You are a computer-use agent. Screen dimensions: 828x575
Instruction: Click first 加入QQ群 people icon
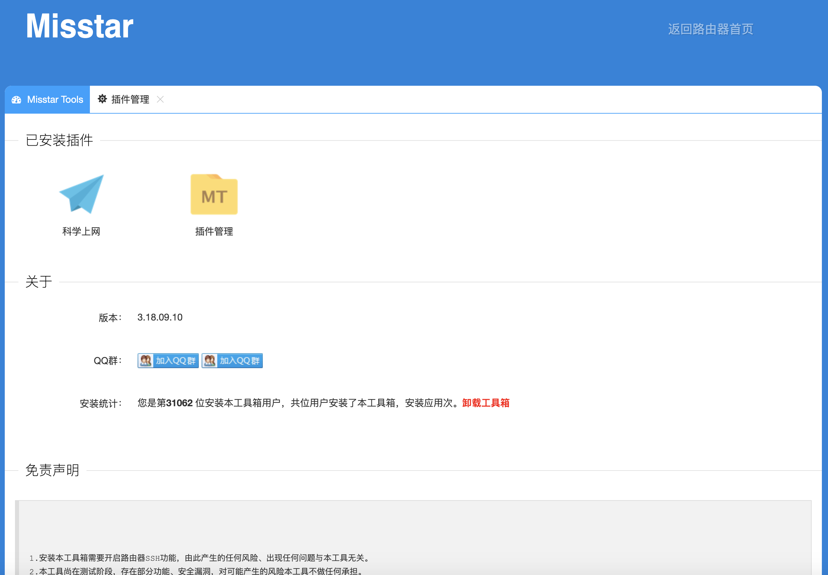(146, 361)
